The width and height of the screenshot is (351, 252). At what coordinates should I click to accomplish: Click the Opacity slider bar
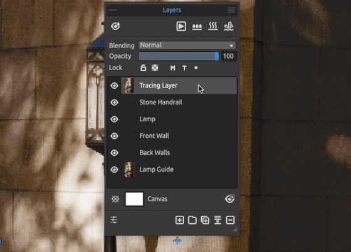[179, 56]
